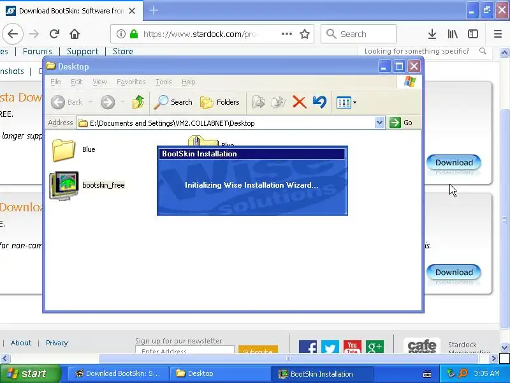The height and width of the screenshot is (383, 510).
Task: Go up one folder level
Action: tap(138, 102)
